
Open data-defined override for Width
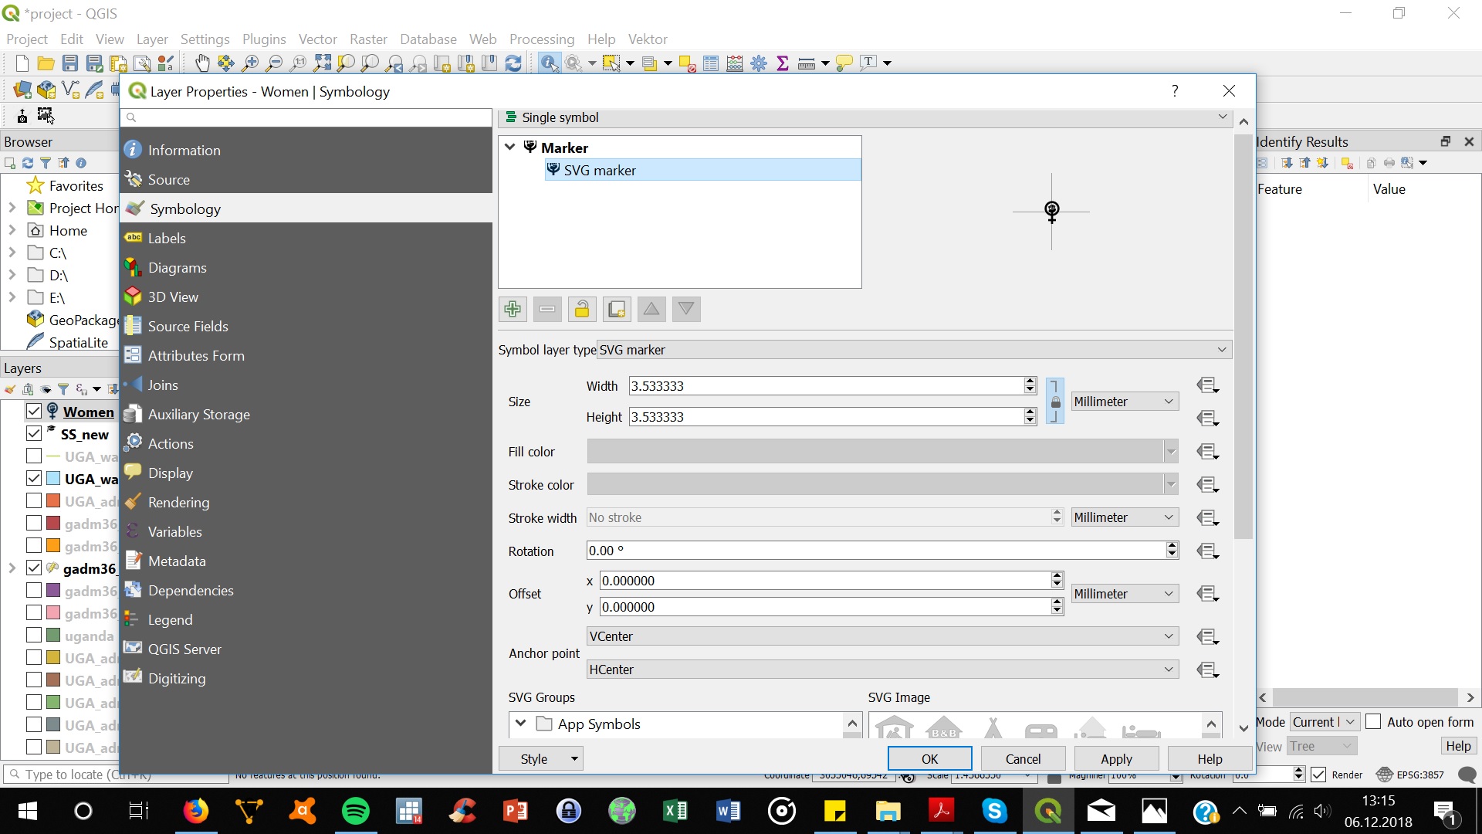point(1207,385)
